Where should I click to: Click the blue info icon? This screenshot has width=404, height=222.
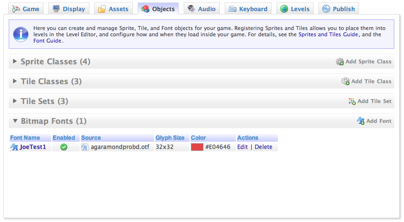coord(20,34)
